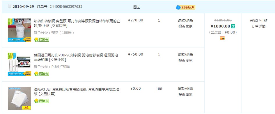Click 保障卡 badge under 韩国进口 PU item
This screenshot has height=114, width=275.
point(42,74)
